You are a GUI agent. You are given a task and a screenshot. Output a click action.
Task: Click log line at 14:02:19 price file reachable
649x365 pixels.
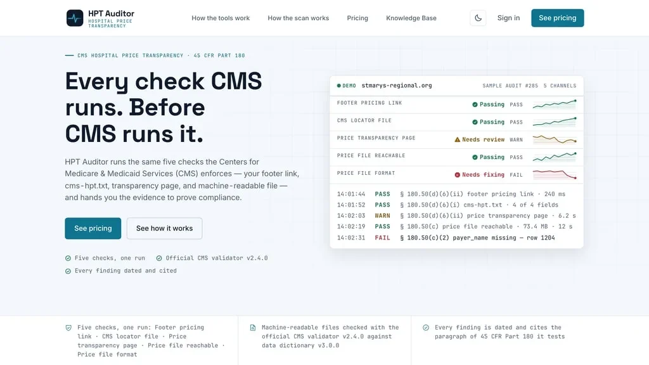click(455, 226)
